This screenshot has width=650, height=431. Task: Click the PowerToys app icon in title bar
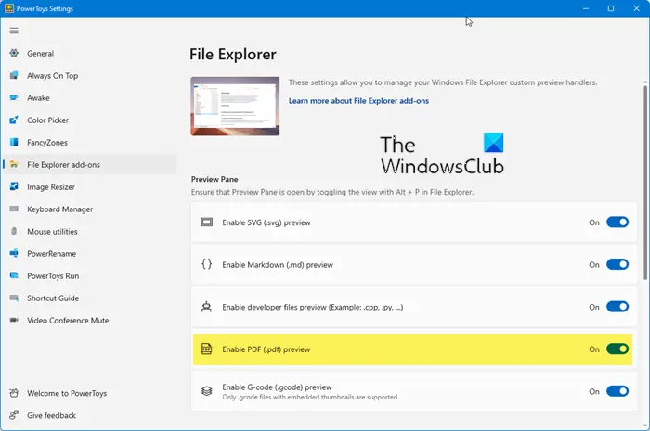[x=9, y=8]
